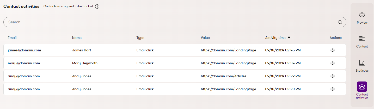The width and height of the screenshot is (374, 109).
Task: View details for James Hart's activity
Action: coord(332,50)
